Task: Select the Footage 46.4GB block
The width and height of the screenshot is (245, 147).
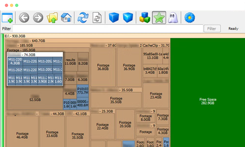Action: click(22, 135)
